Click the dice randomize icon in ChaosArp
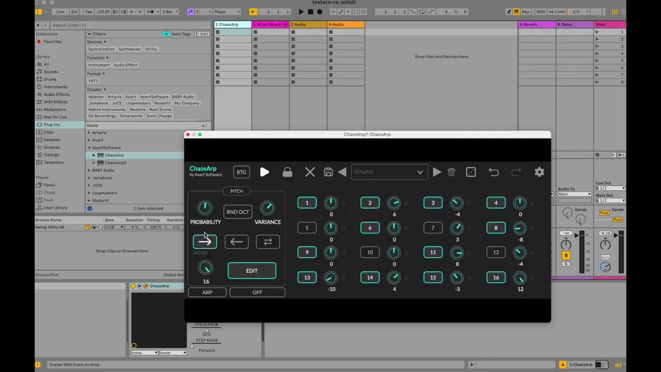The height and width of the screenshot is (372, 661). (x=471, y=172)
